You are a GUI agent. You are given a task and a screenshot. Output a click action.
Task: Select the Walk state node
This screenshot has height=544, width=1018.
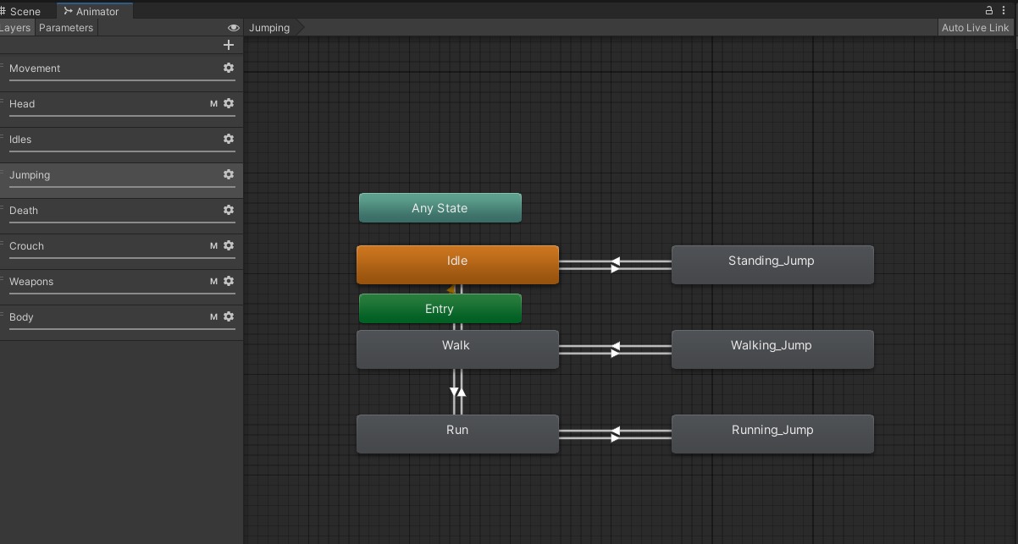(457, 349)
